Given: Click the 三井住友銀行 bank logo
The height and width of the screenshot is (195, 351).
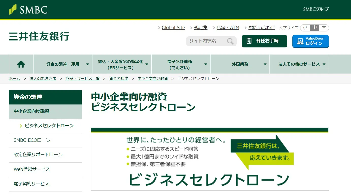Looking at the screenshot, I should click(x=39, y=36).
